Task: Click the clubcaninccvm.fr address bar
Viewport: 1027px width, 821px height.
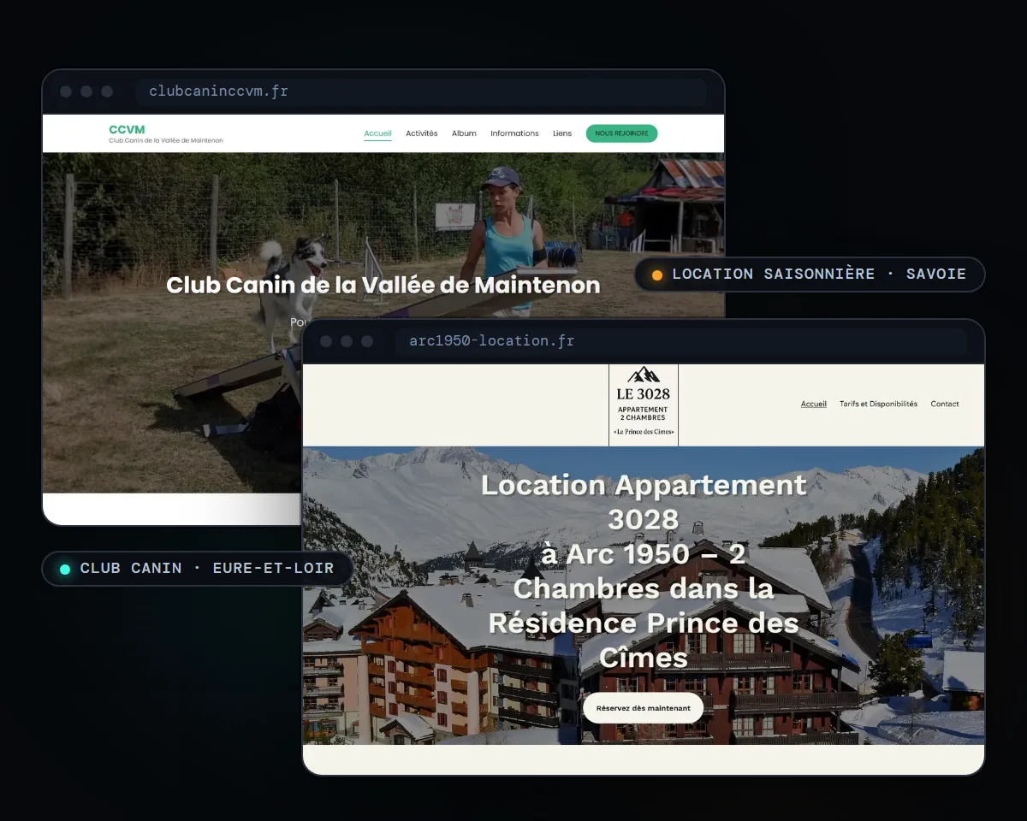Action: coord(420,92)
